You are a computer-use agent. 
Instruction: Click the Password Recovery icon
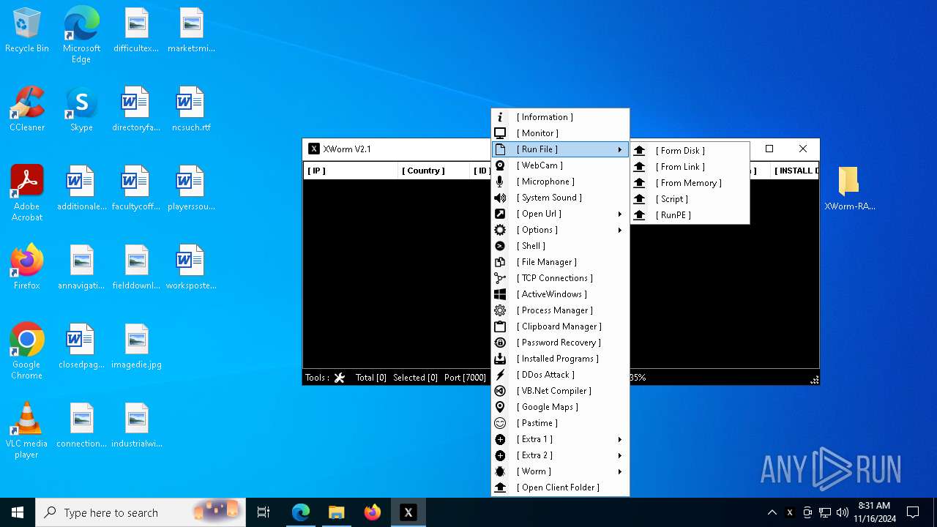[x=500, y=343]
